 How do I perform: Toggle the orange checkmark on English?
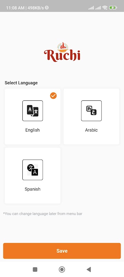pyautogui.click(x=53, y=96)
